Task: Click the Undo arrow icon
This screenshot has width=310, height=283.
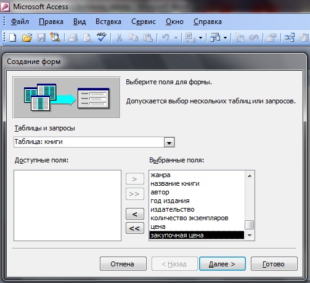Action: point(166,38)
